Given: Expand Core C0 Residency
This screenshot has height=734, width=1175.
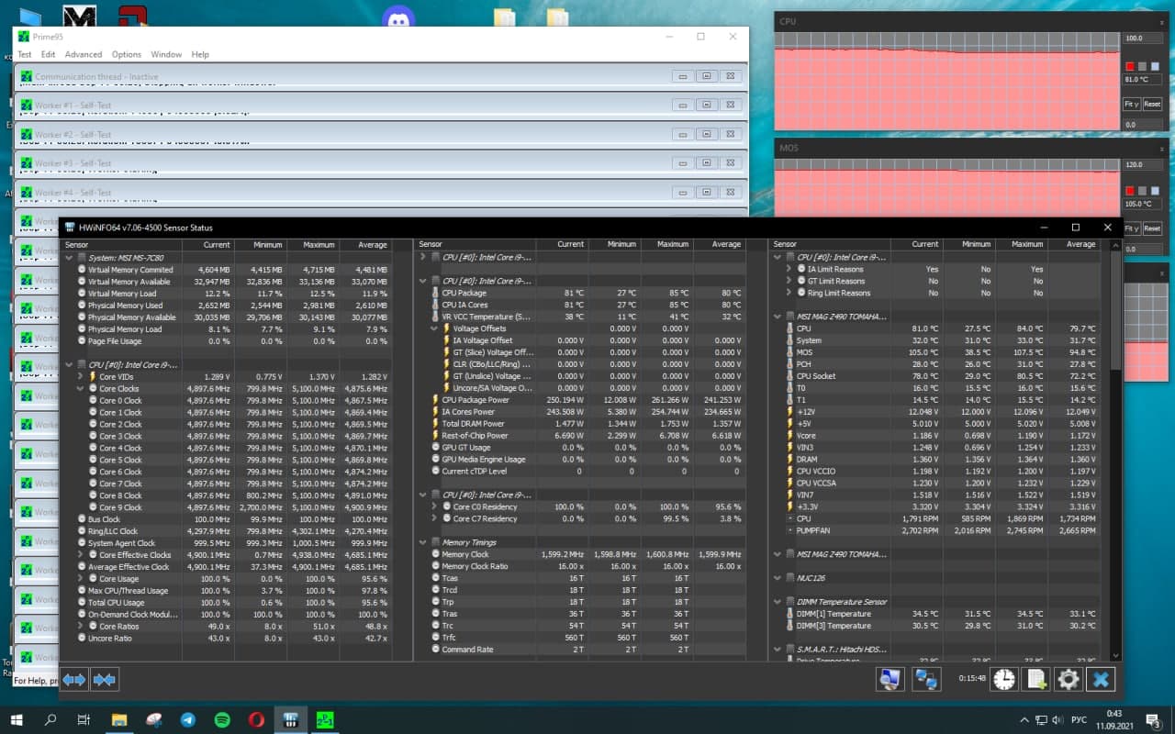Looking at the screenshot, I should [x=434, y=506].
